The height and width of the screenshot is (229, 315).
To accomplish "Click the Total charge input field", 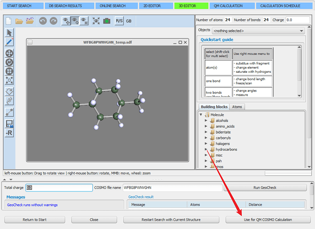I will [59, 188].
